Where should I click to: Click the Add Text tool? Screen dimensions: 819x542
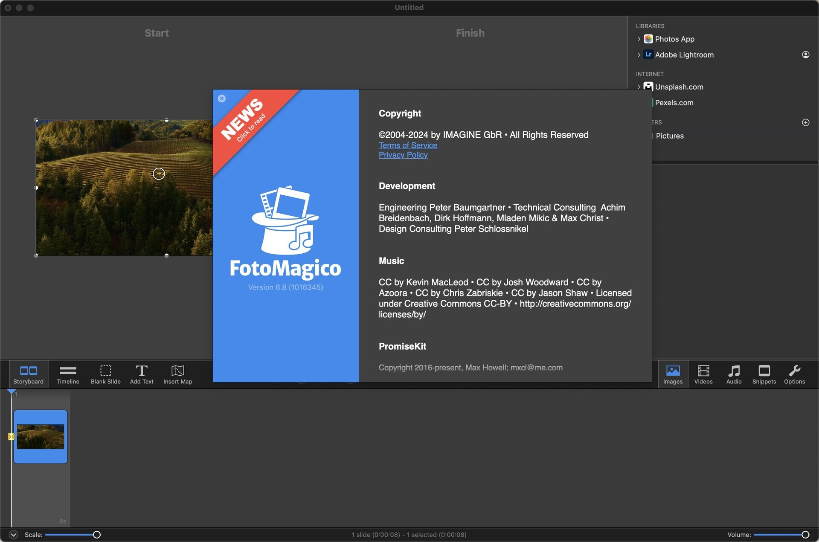coord(142,374)
